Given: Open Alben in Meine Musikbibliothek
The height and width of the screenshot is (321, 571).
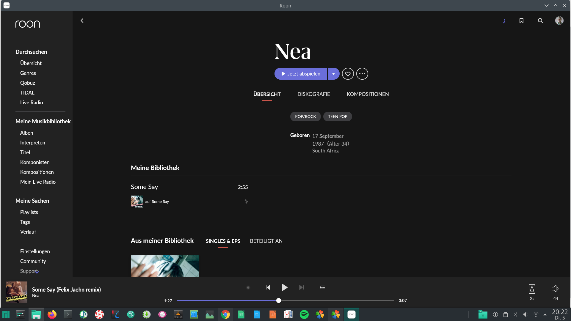Looking at the screenshot, I should (26, 133).
